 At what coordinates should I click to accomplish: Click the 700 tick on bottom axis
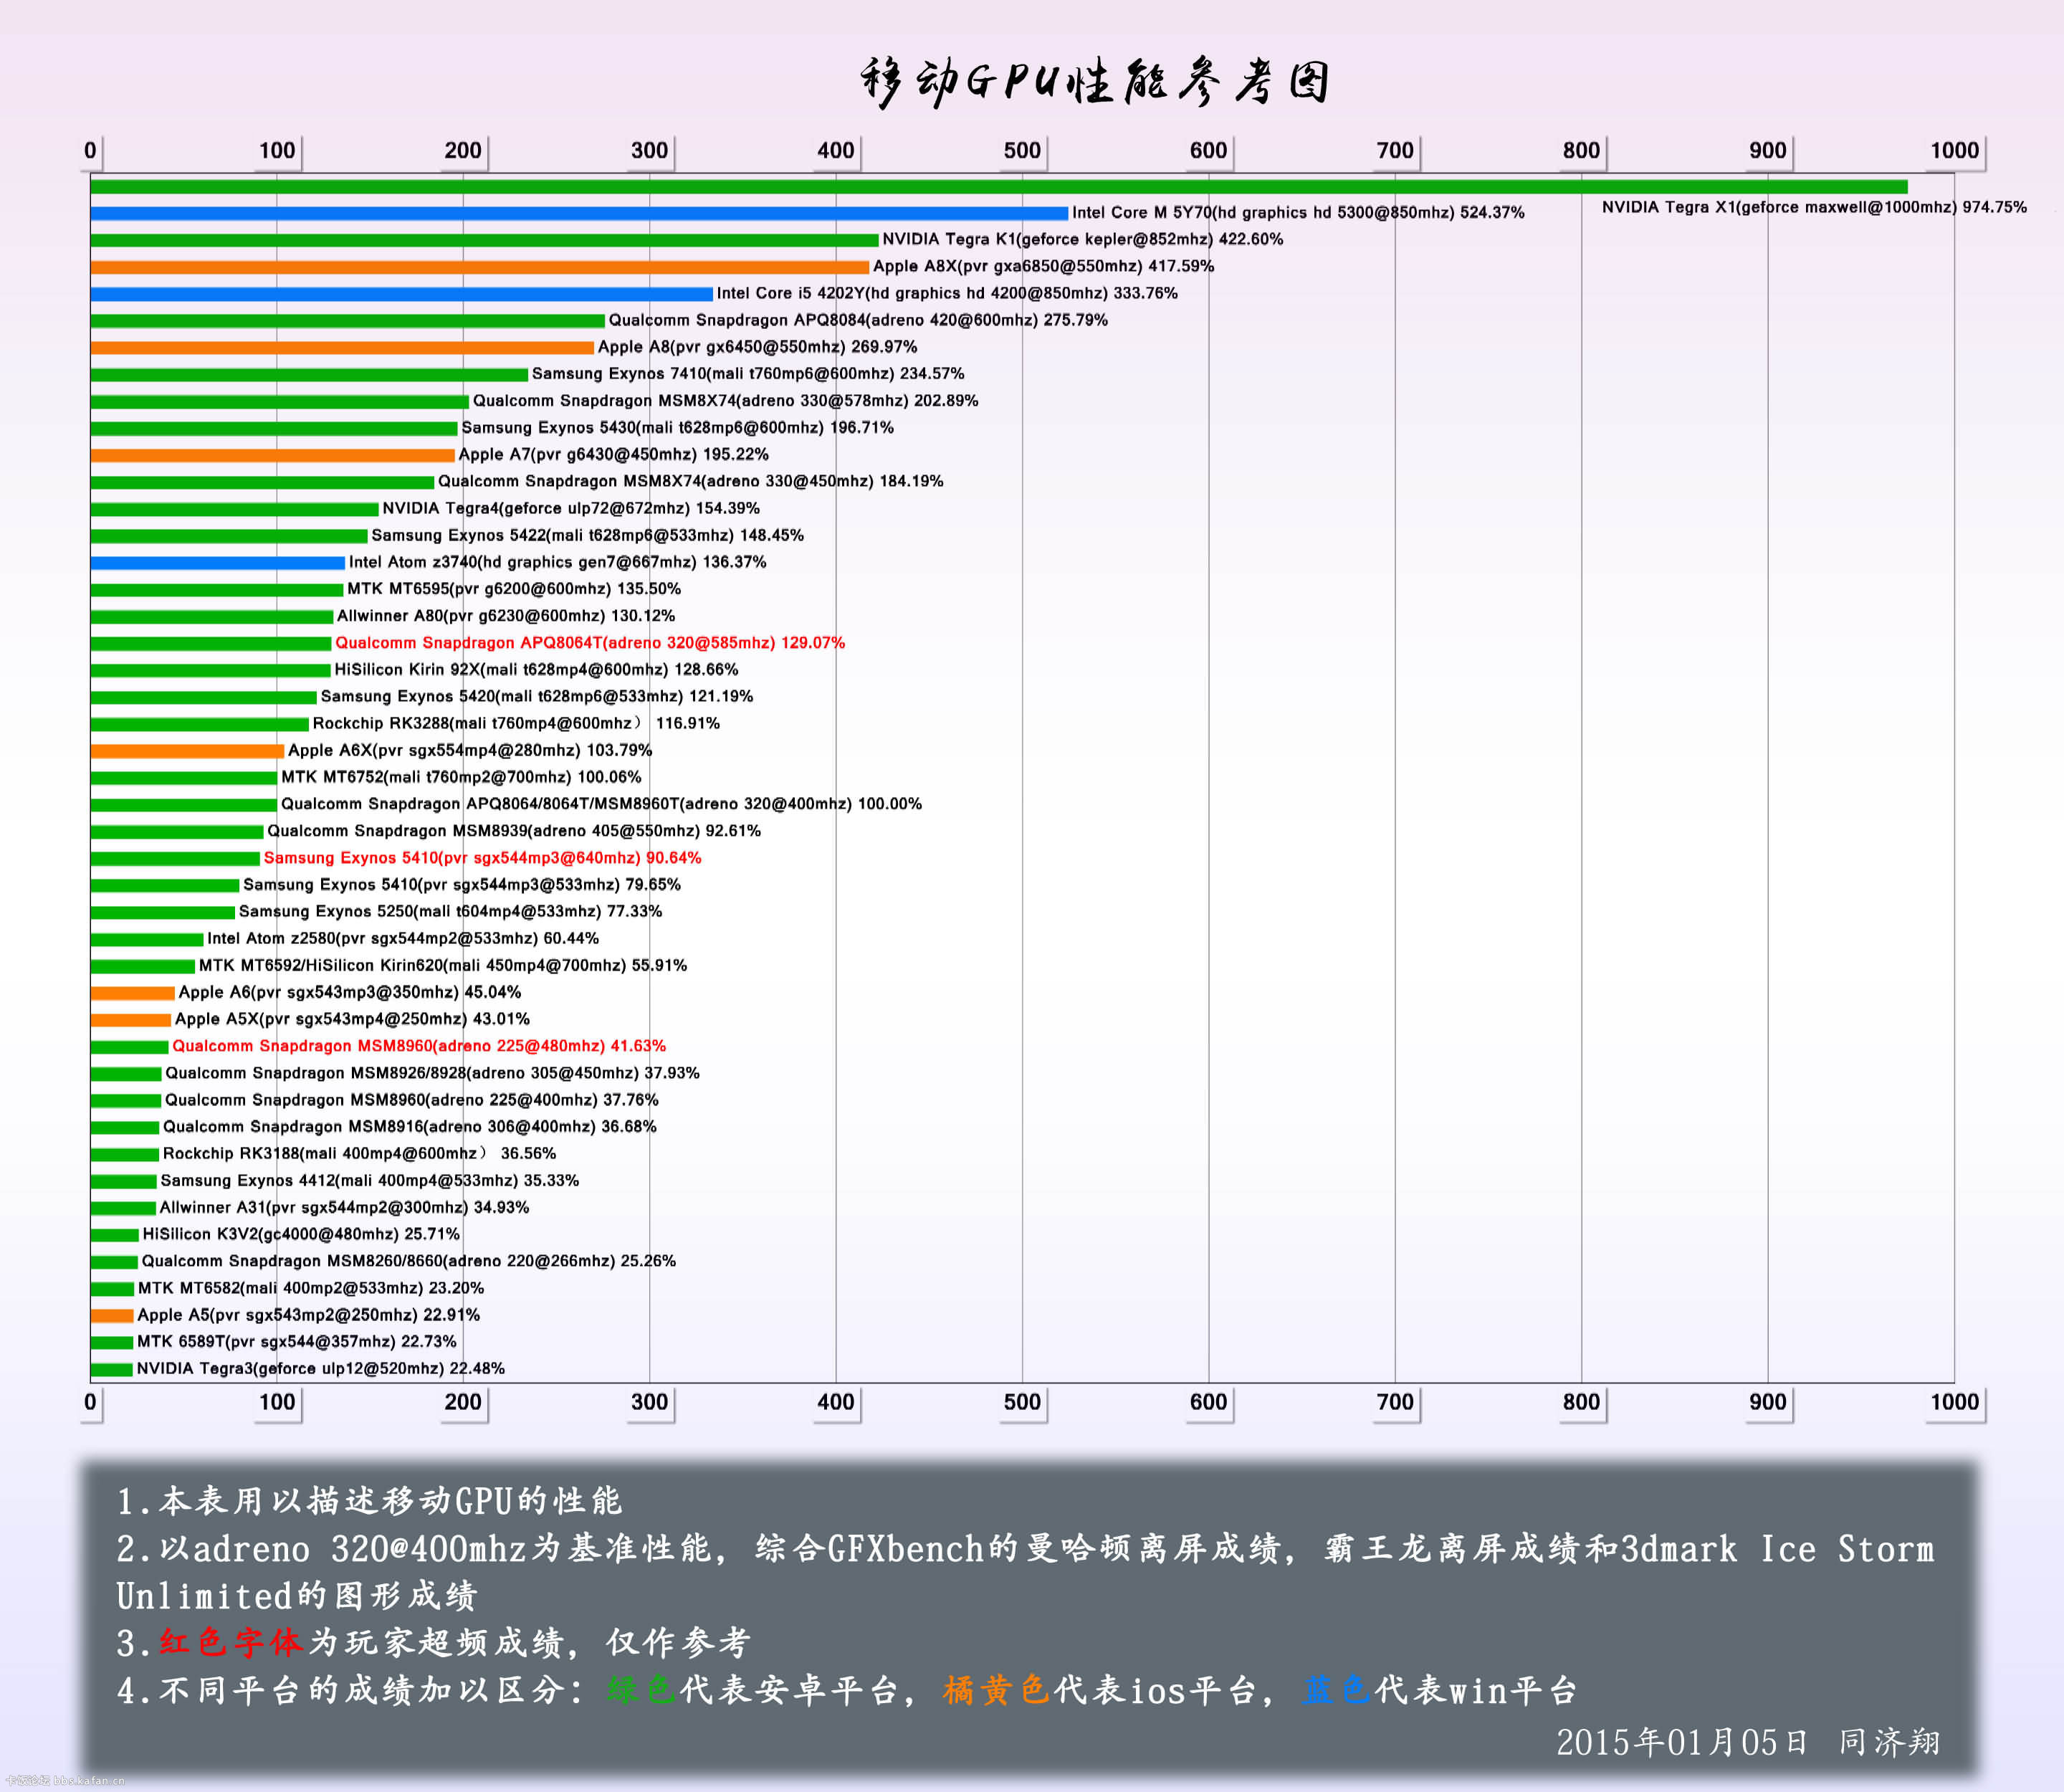tap(1395, 1402)
